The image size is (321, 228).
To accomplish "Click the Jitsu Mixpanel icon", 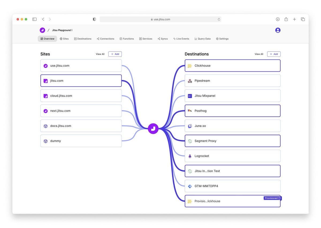I will tap(190, 96).
